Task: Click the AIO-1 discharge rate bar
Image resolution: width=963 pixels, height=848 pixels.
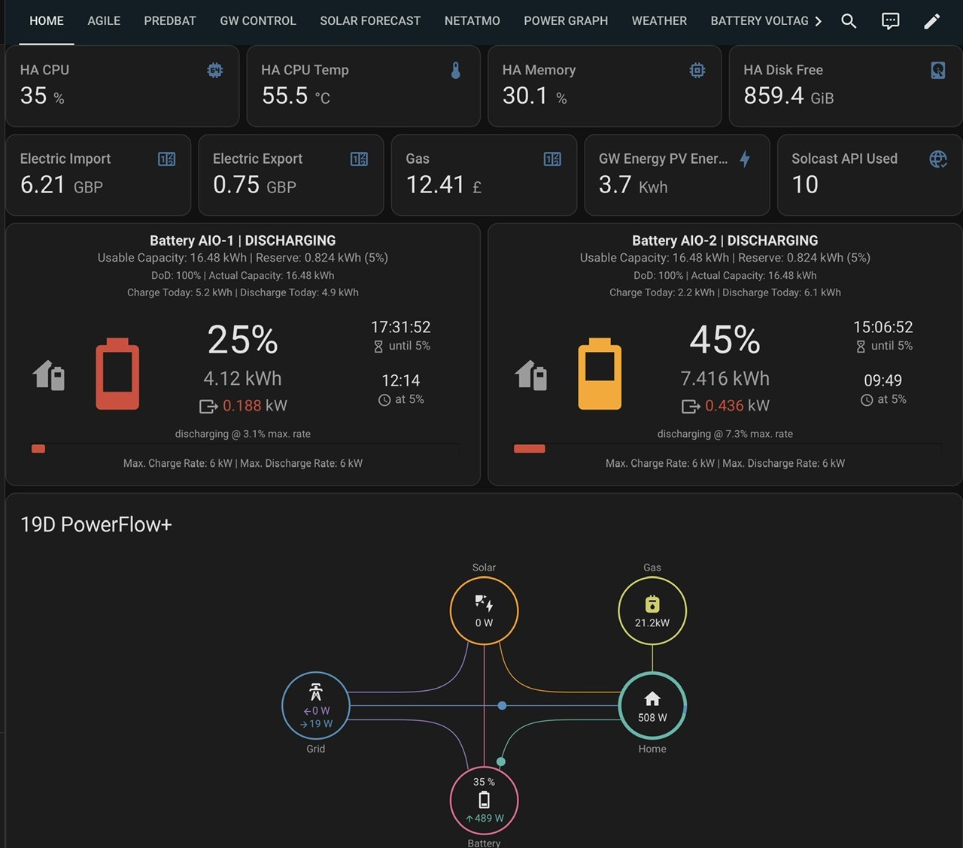Action: click(245, 449)
